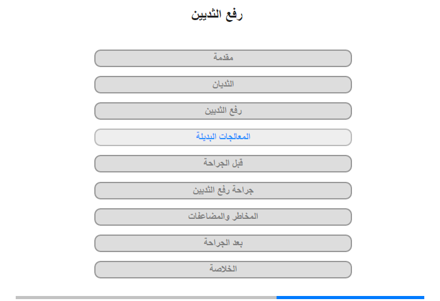Go to the Breast Lift Surgery chapter
This screenshot has width=440, height=301.
pyautogui.click(x=223, y=190)
